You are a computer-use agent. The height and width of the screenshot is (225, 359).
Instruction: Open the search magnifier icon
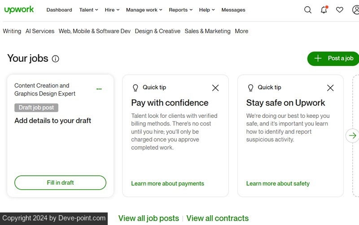[308, 10]
